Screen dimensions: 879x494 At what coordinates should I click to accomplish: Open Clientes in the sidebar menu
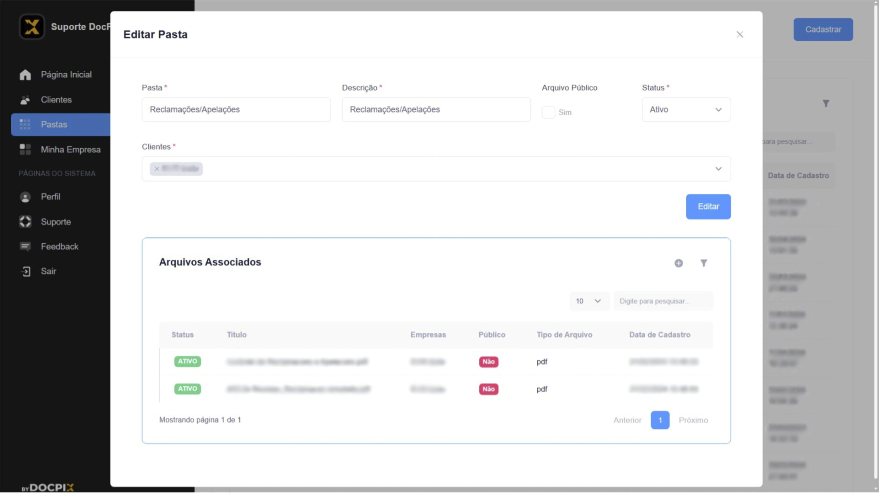(56, 100)
